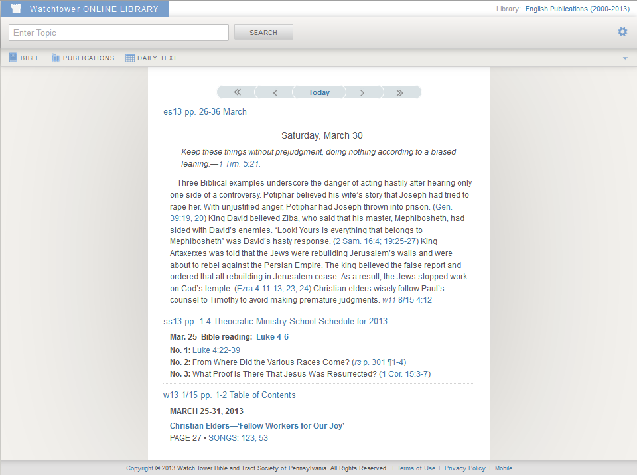Image resolution: width=637 pixels, height=475 pixels.
Task: Select the Bible book icon
Action: pos(13,58)
